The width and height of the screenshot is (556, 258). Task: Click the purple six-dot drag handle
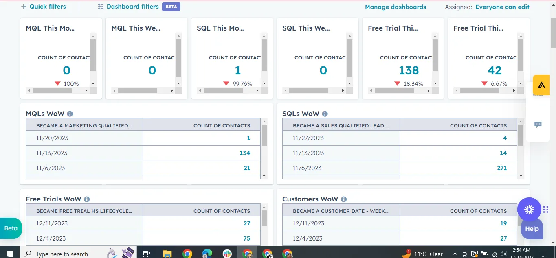tap(546, 210)
